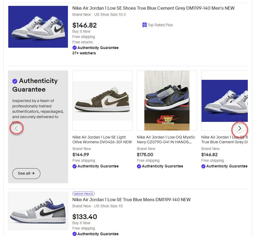Click the carousel next arrow
Viewport: 255px width, 236px height.
[x=239, y=128]
